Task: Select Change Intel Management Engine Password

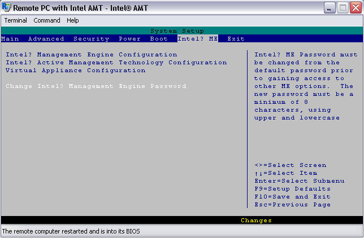Action: coord(96,86)
